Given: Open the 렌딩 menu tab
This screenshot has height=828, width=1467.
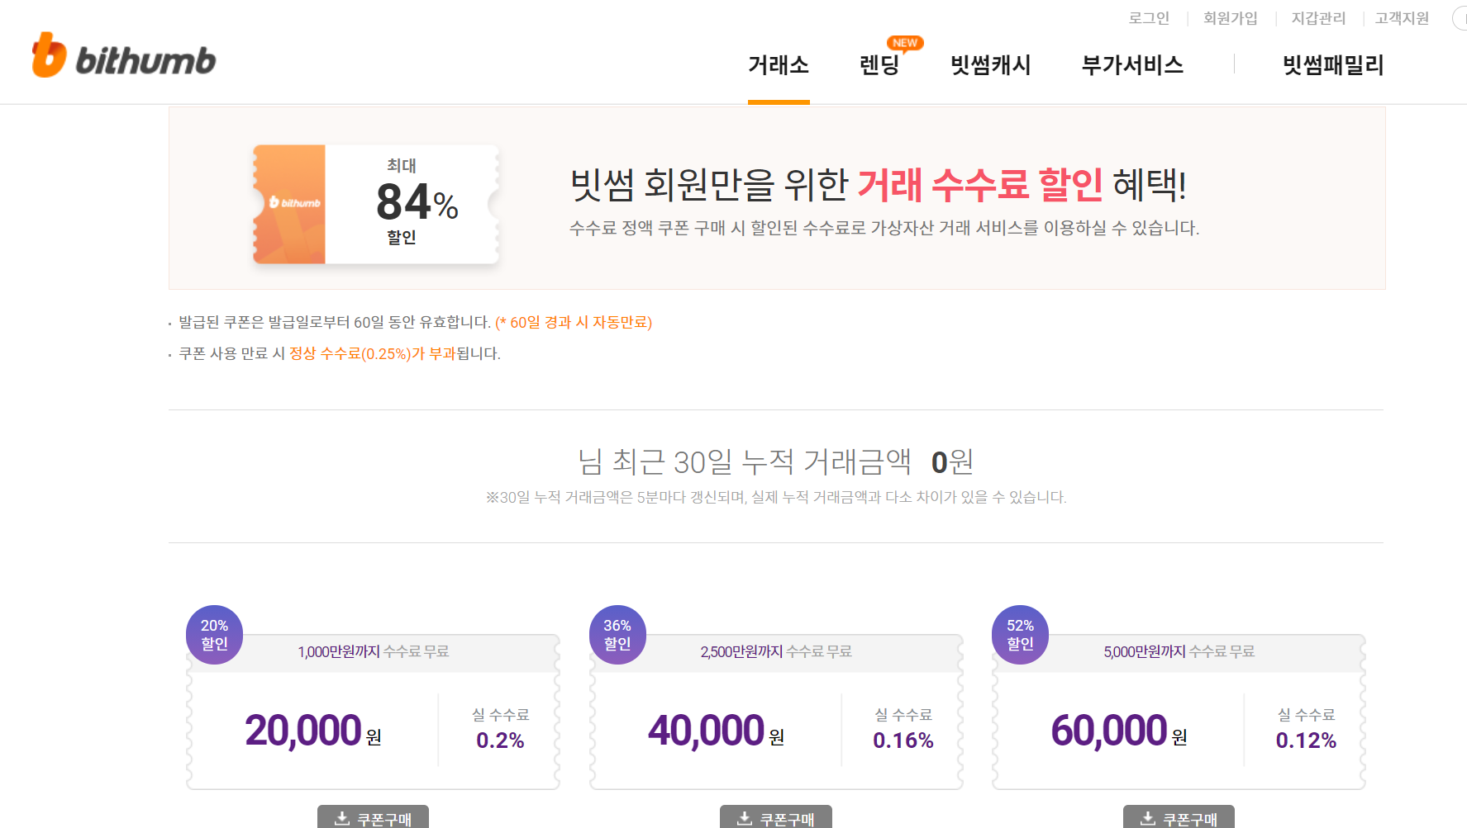Looking at the screenshot, I should pyautogui.click(x=879, y=65).
